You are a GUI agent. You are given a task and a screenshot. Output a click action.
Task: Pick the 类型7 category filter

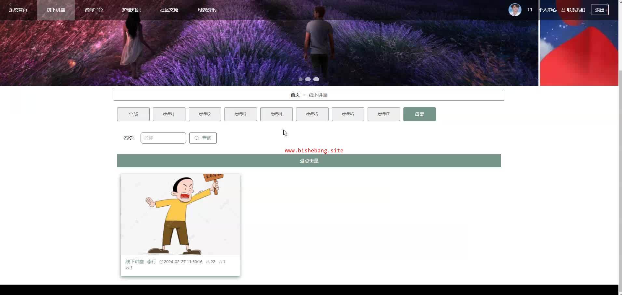click(384, 114)
